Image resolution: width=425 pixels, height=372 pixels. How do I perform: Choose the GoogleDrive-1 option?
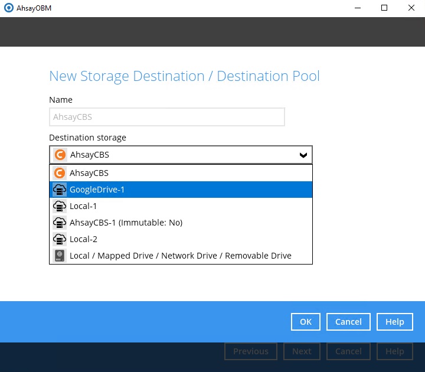(x=181, y=190)
